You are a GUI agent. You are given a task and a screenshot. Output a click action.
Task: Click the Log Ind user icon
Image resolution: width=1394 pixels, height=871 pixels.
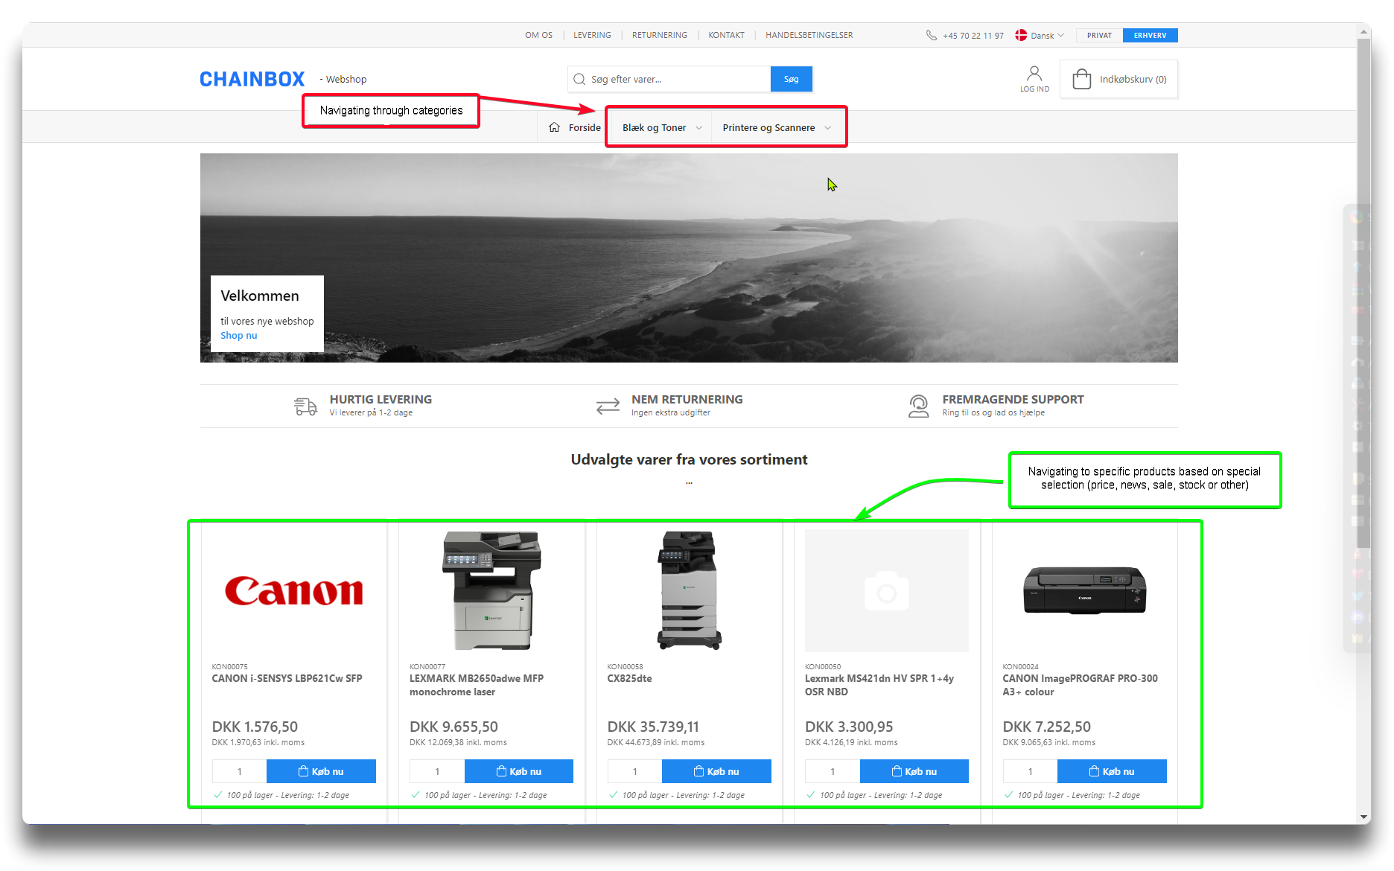coord(1034,74)
